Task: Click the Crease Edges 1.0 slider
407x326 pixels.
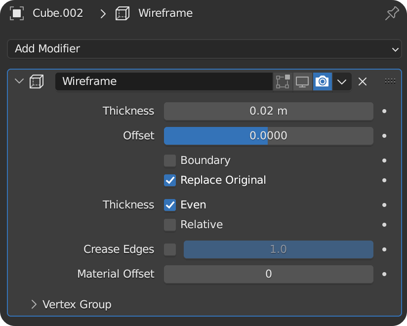Action: coord(279,249)
